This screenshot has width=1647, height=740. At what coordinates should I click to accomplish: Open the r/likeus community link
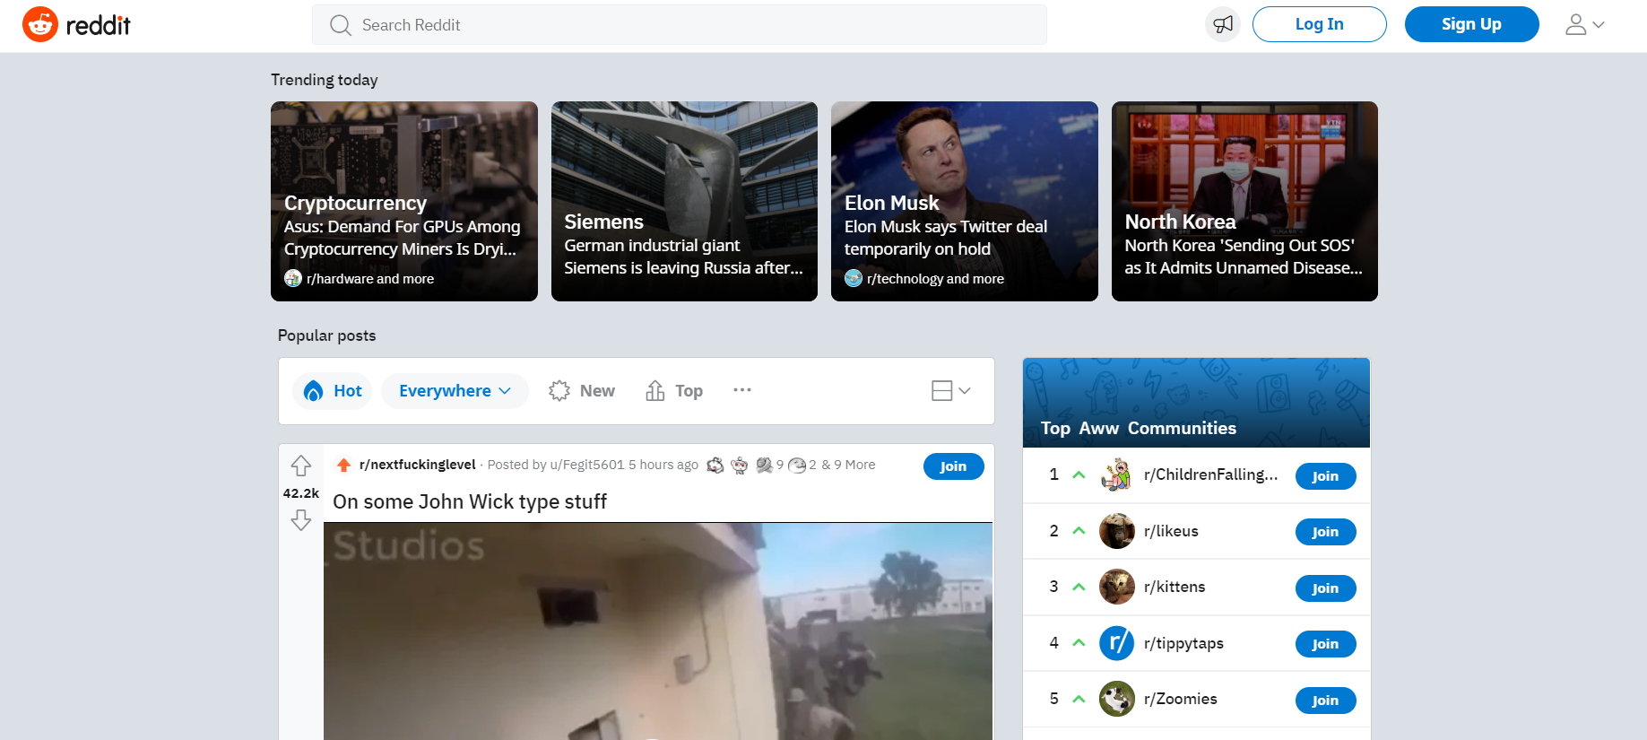pyautogui.click(x=1171, y=531)
